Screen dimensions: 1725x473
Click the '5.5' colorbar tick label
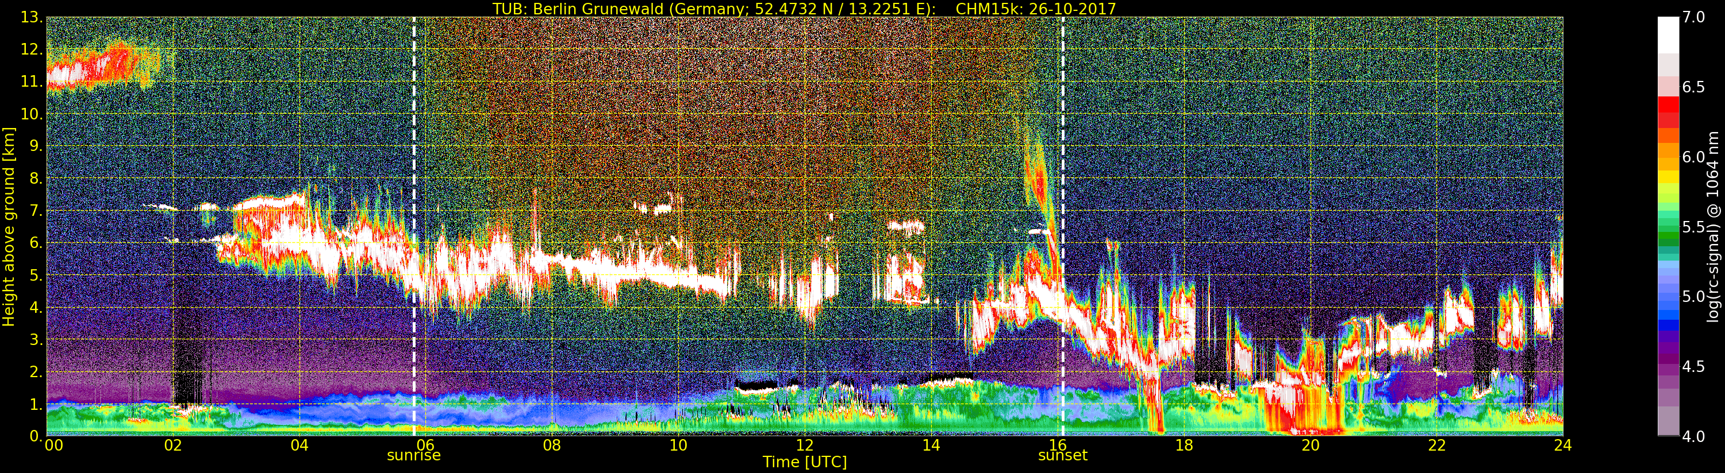1693,227
